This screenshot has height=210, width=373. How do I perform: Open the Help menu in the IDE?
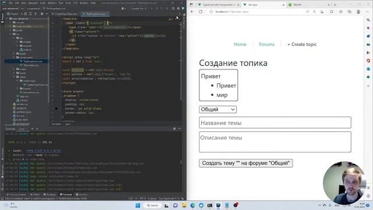pyautogui.click(x=93, y=3)
